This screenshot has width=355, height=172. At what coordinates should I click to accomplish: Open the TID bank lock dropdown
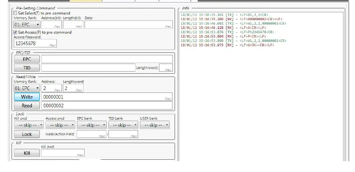(x=123, y=125)
